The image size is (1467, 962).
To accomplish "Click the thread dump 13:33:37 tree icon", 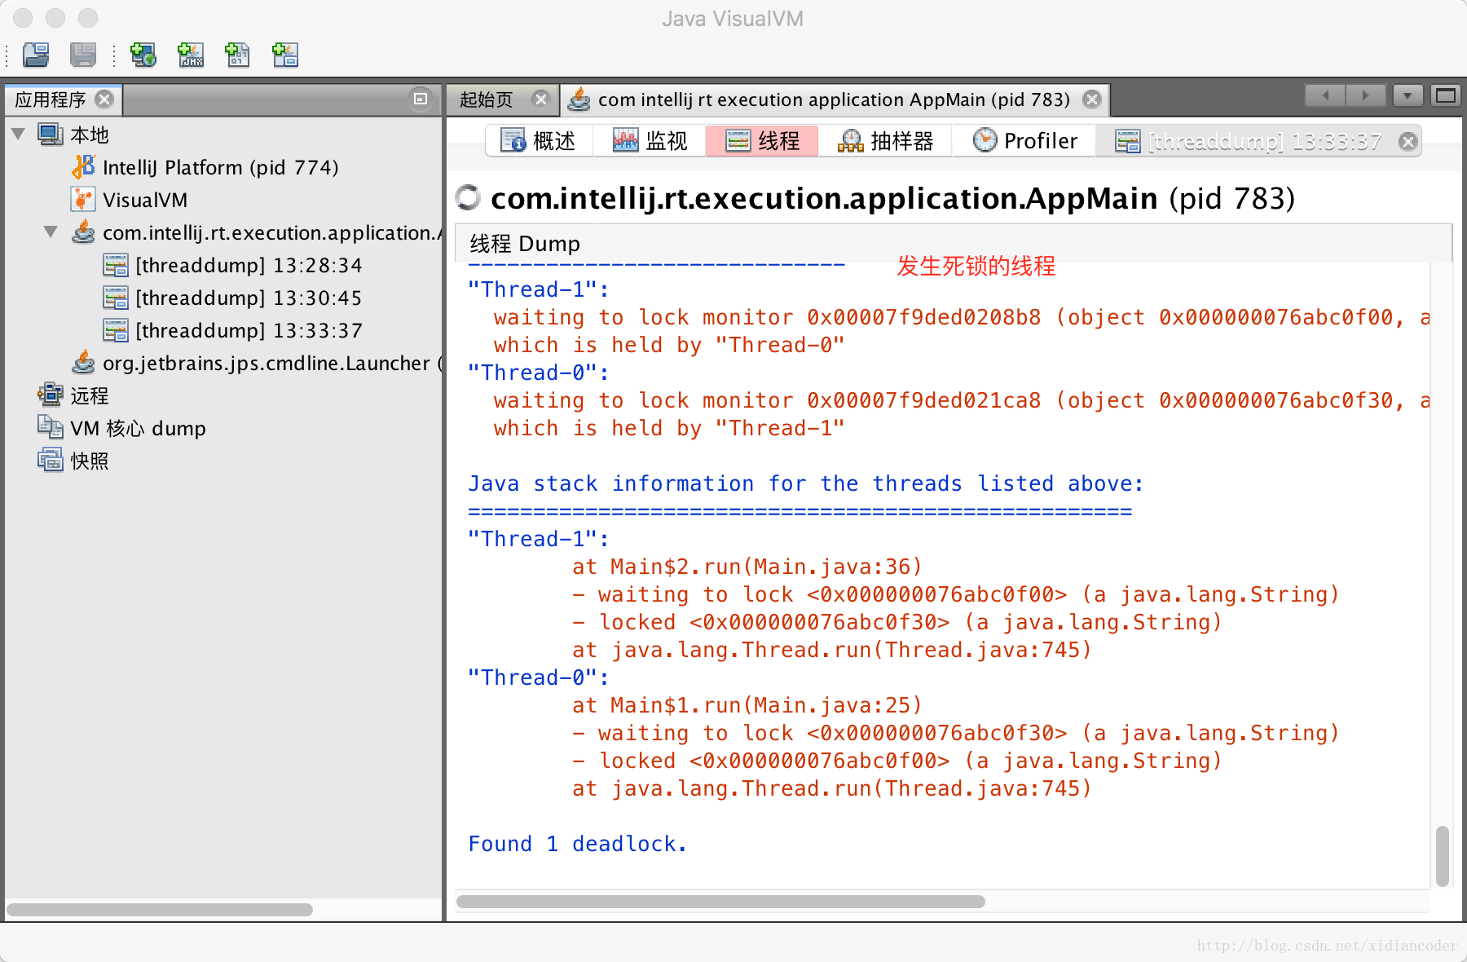I will (x=116, y=330).
